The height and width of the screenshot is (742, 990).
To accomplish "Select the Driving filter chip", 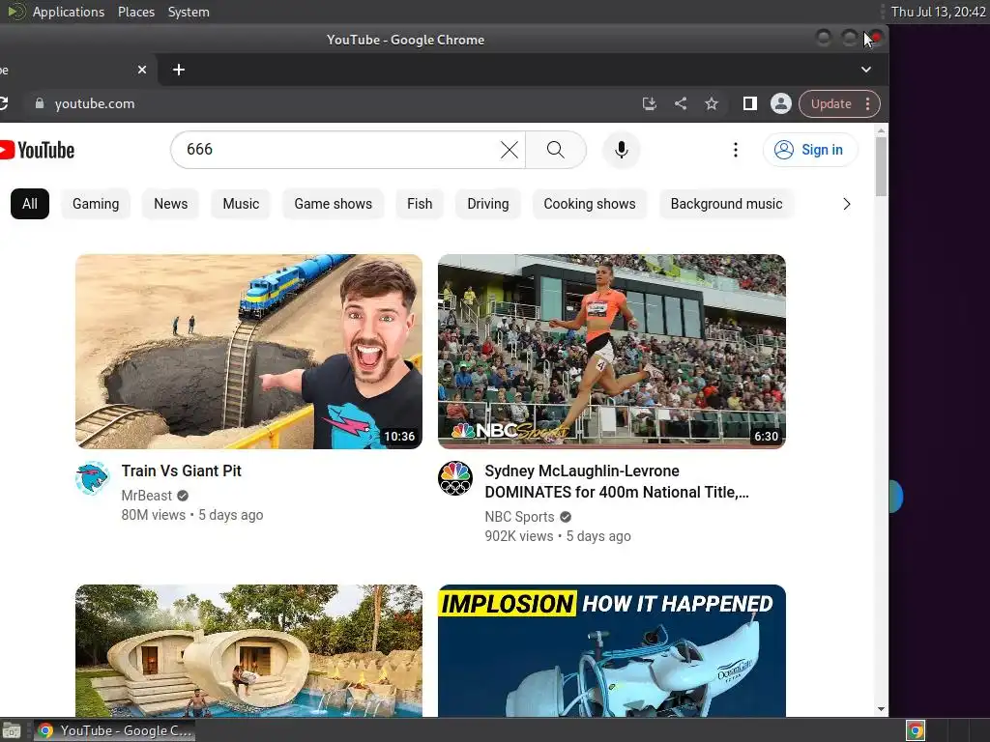I will click(x=487, y=204).
